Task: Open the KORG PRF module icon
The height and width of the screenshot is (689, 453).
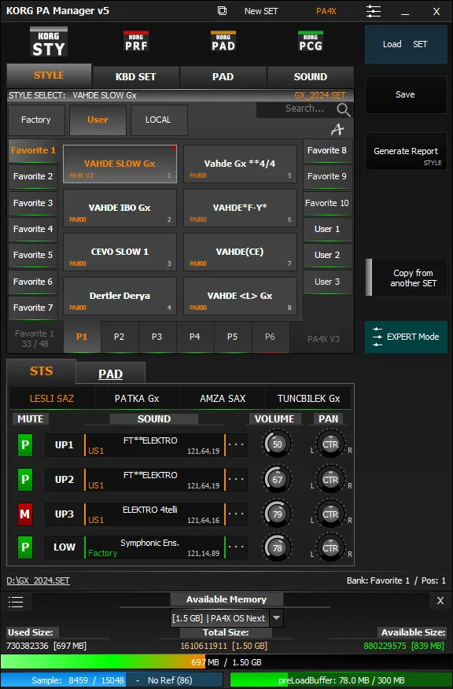Action: [x=136, y=42]
